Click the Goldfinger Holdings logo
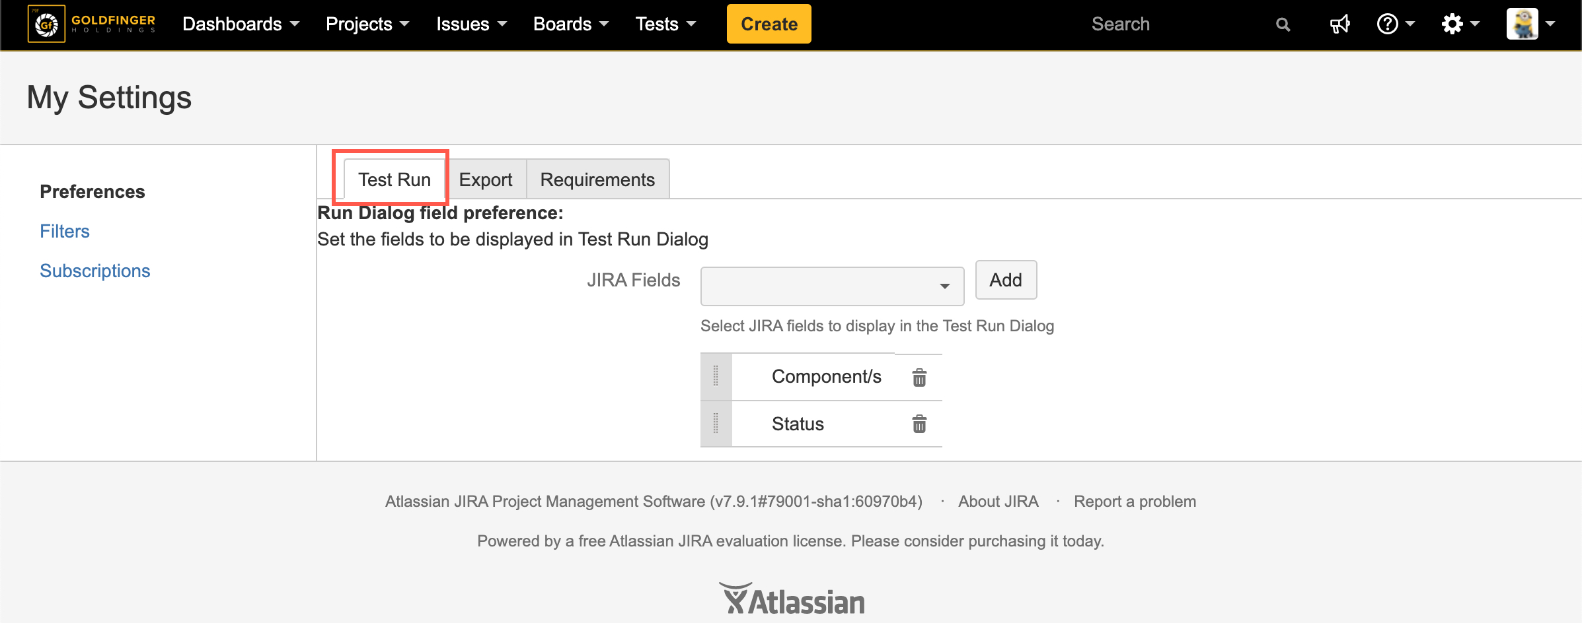1582x623 pixels. pos(93,24)
